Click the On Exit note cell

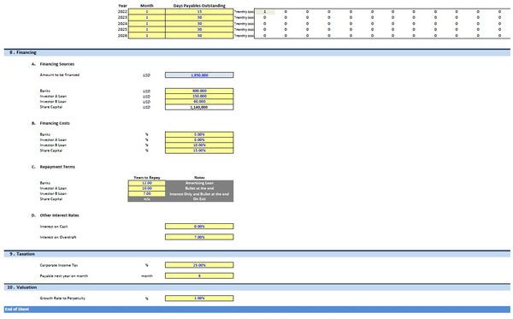tap(199, 199)
